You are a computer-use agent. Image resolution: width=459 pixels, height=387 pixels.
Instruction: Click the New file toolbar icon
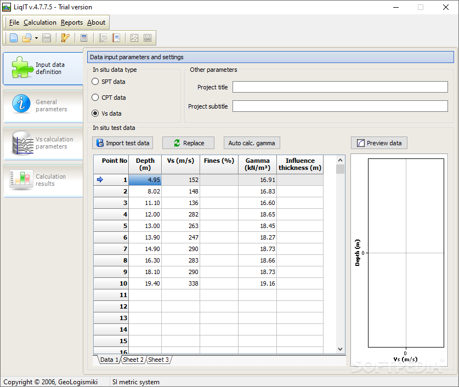(14, 38)
